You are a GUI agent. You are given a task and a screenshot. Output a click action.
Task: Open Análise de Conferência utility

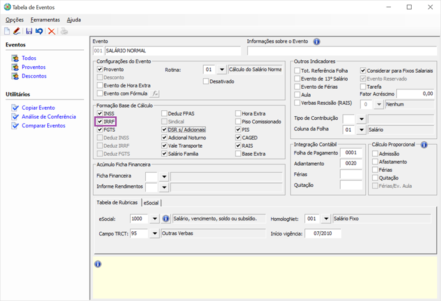(x=49, y=117)
